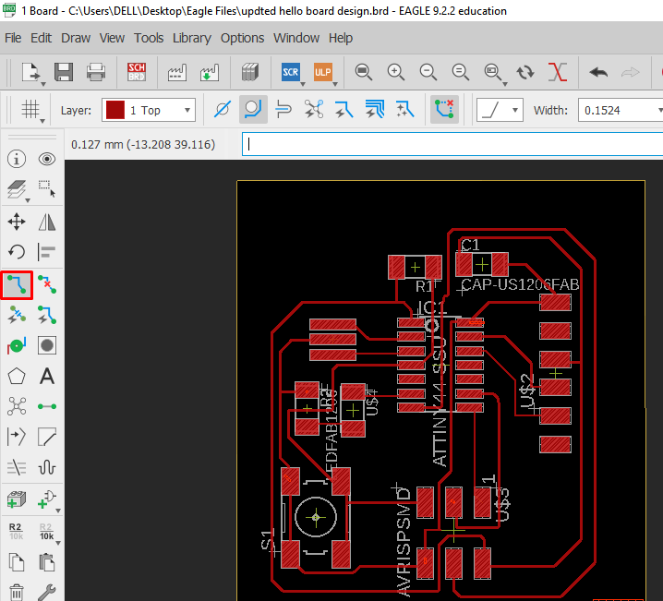Open the Layer dropdown showing 1 Top
This screenshot has height=601, width=663.
pyautogui.click(x=149, y=110)
